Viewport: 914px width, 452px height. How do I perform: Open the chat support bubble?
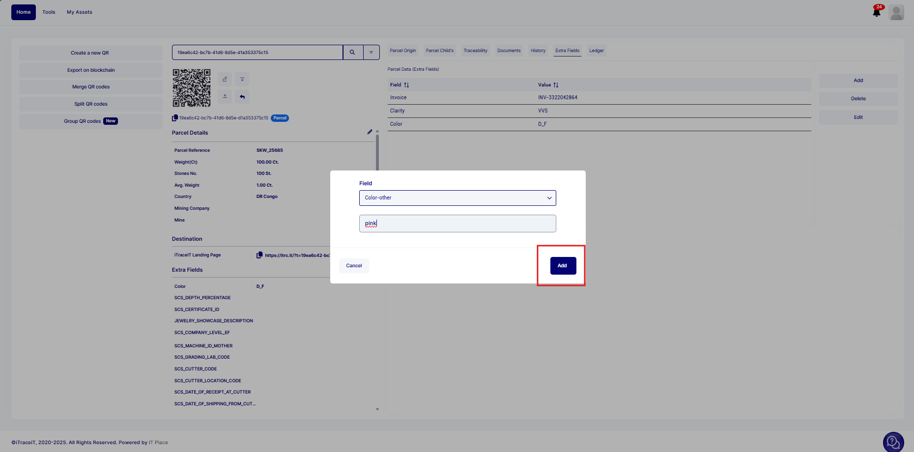click(x=893, y=442)
